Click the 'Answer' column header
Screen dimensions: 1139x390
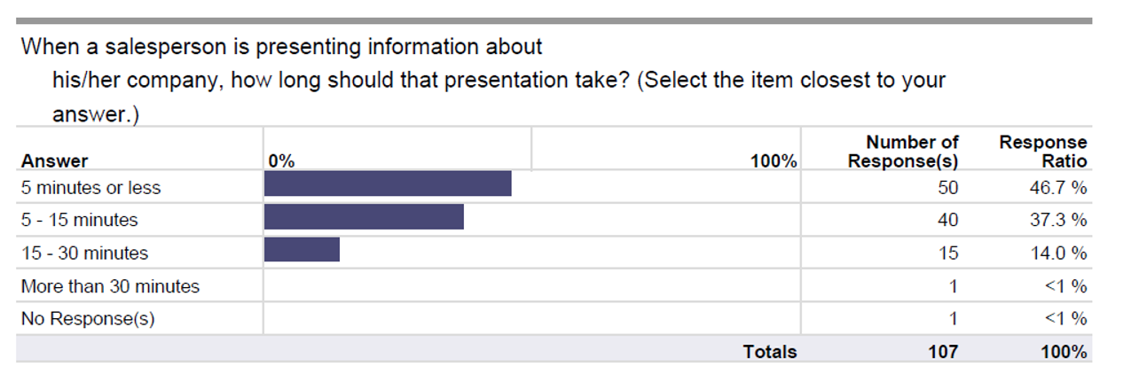(55, 161)
